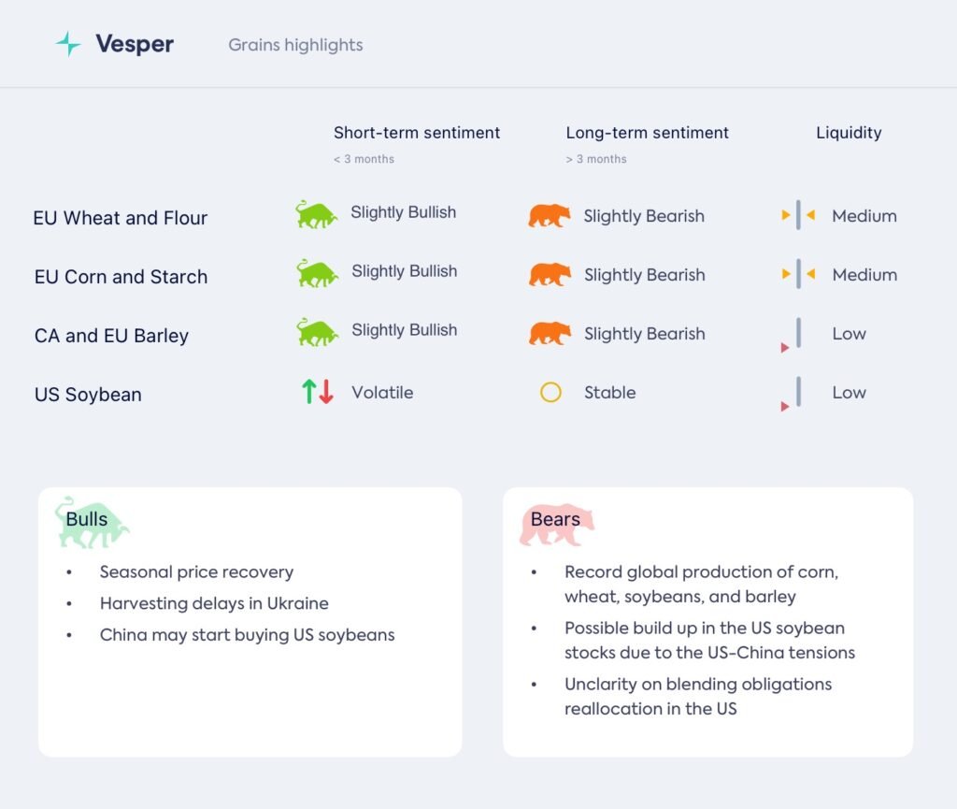Click the Long-term sentiment column header

coord(647,133)
